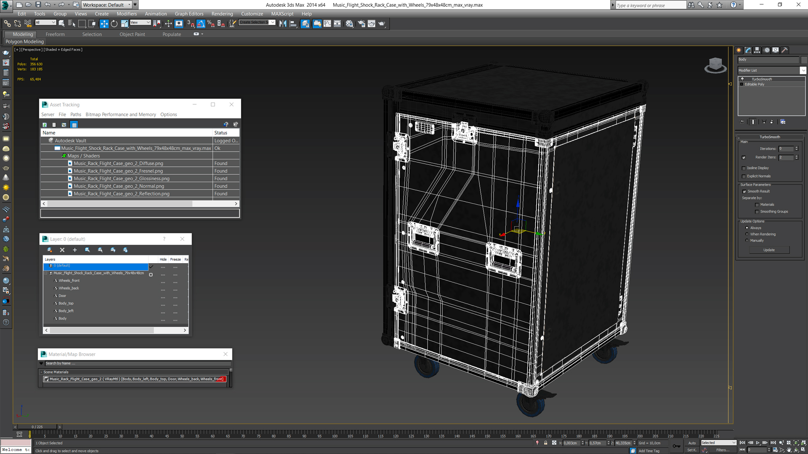Viewport: 808px width, 454px height.
Task: Select the Manually update radio button
Action: pyautogui.click(x=747, y=240)
